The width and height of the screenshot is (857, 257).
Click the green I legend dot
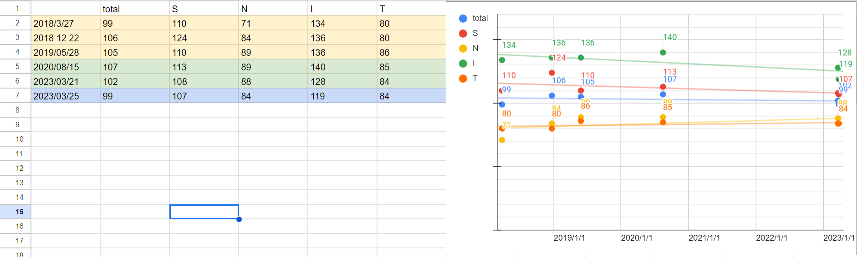tap(463, 64)
